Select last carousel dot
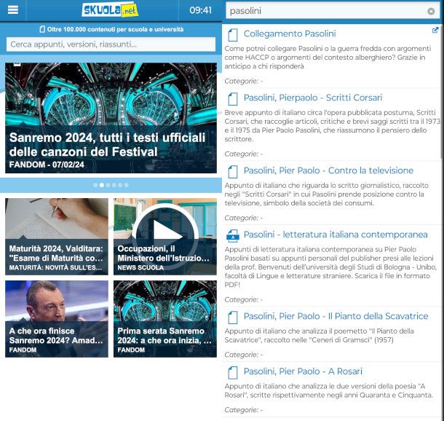444x421 pixels. (127, 185)
